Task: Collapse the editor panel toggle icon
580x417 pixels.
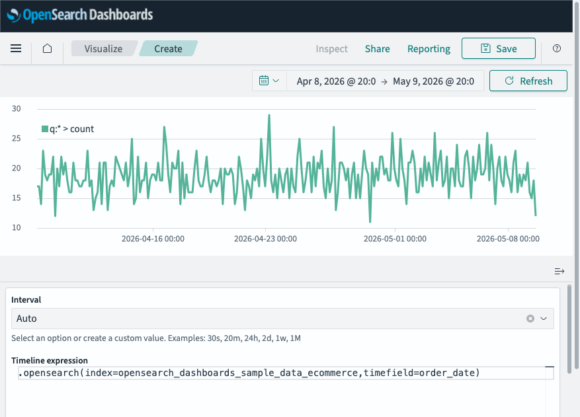Action: click(559, 272)
